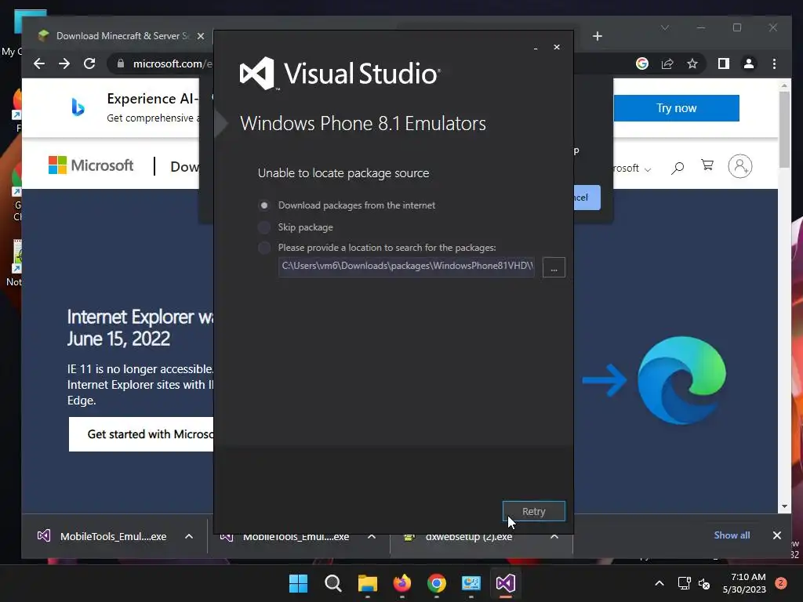Close the Download Minecraft tab
Image resolution: width=803 pixels, height=602 pixels.
201,36
